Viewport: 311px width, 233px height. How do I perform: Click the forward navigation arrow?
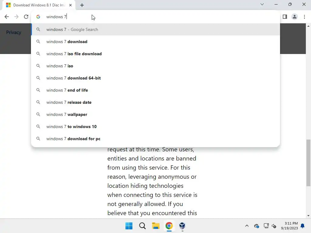(x=16, y=17)
